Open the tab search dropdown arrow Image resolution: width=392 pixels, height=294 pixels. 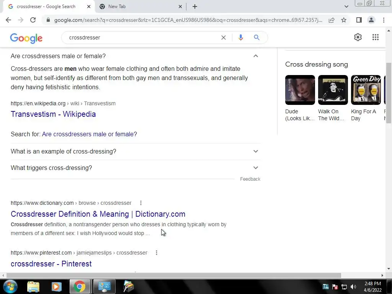click(346, 7)
